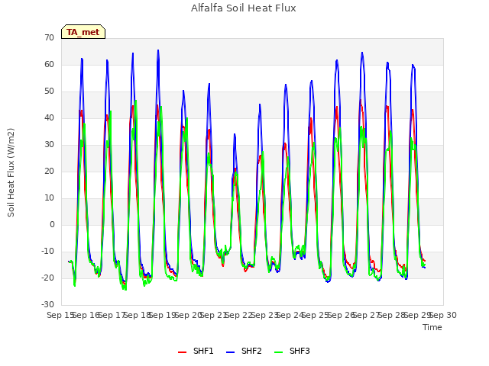The width and height of the screenshot is (489, 366).
Task: Click the y-axis value 10
Action: (49, 198)
